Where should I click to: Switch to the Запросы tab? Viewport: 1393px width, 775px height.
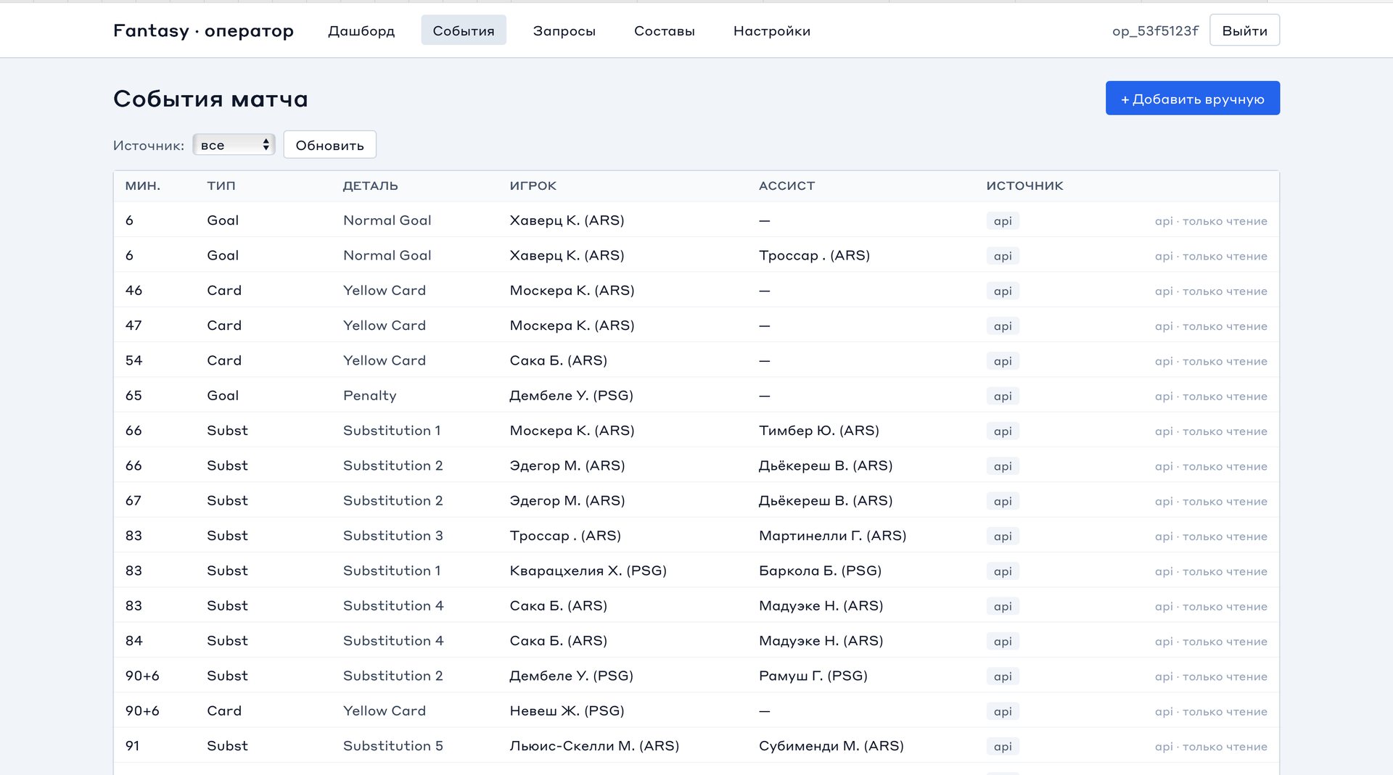(x=564, y=30)
